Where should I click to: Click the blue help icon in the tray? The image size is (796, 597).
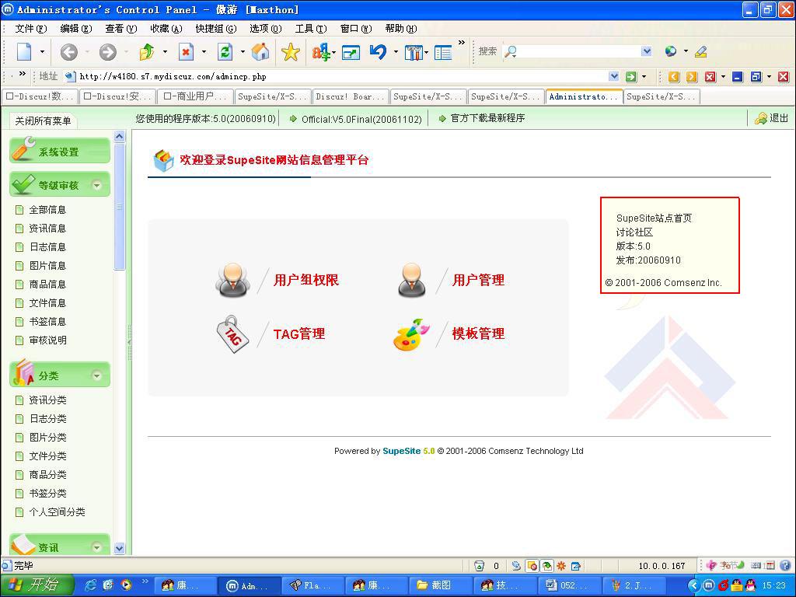(785, 566)
